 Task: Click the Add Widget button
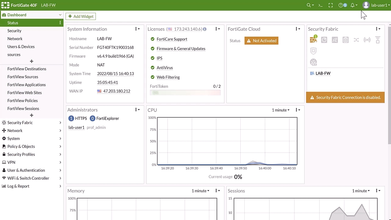[x=81, y=16]
